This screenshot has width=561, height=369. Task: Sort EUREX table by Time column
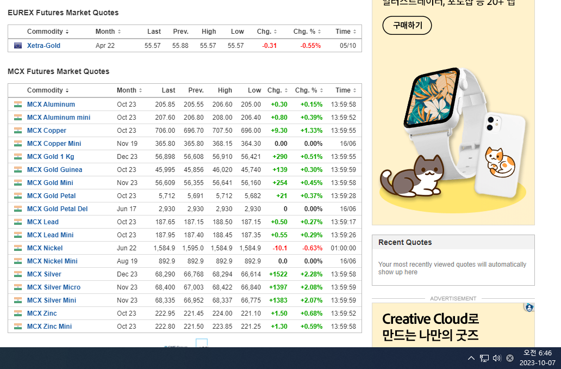346,32
